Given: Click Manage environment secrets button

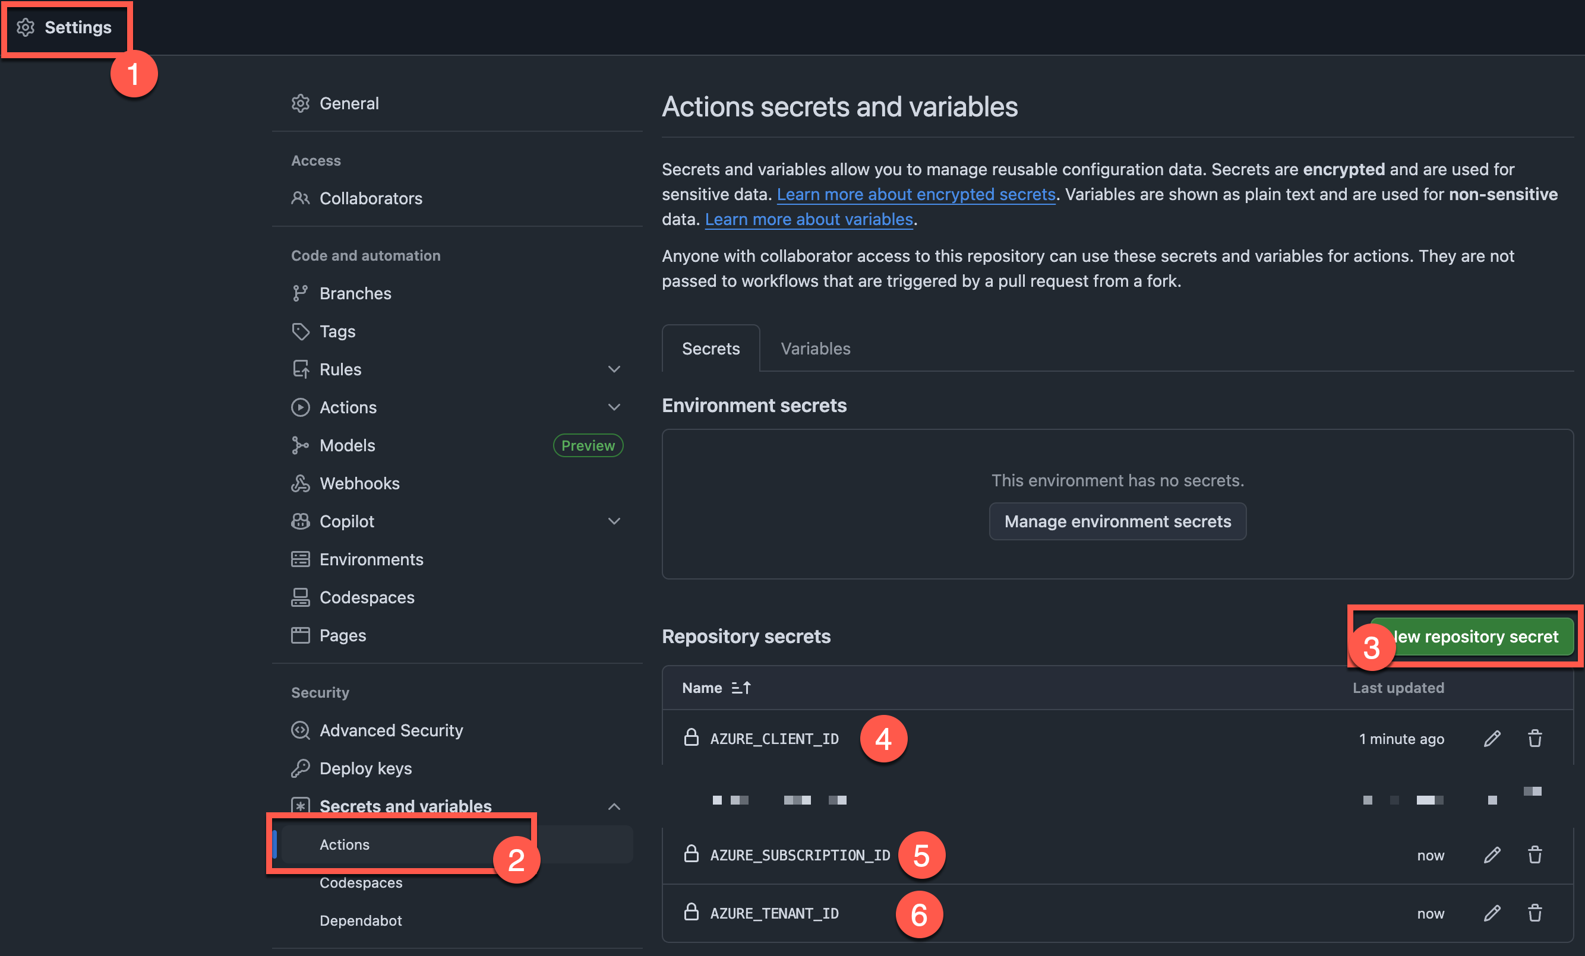Looking at the screenshot, I should (x=1117, y=521).
